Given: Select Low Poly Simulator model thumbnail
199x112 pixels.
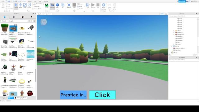Looking at the screenshot, I should pyautogui.click(x=5, y=28).
